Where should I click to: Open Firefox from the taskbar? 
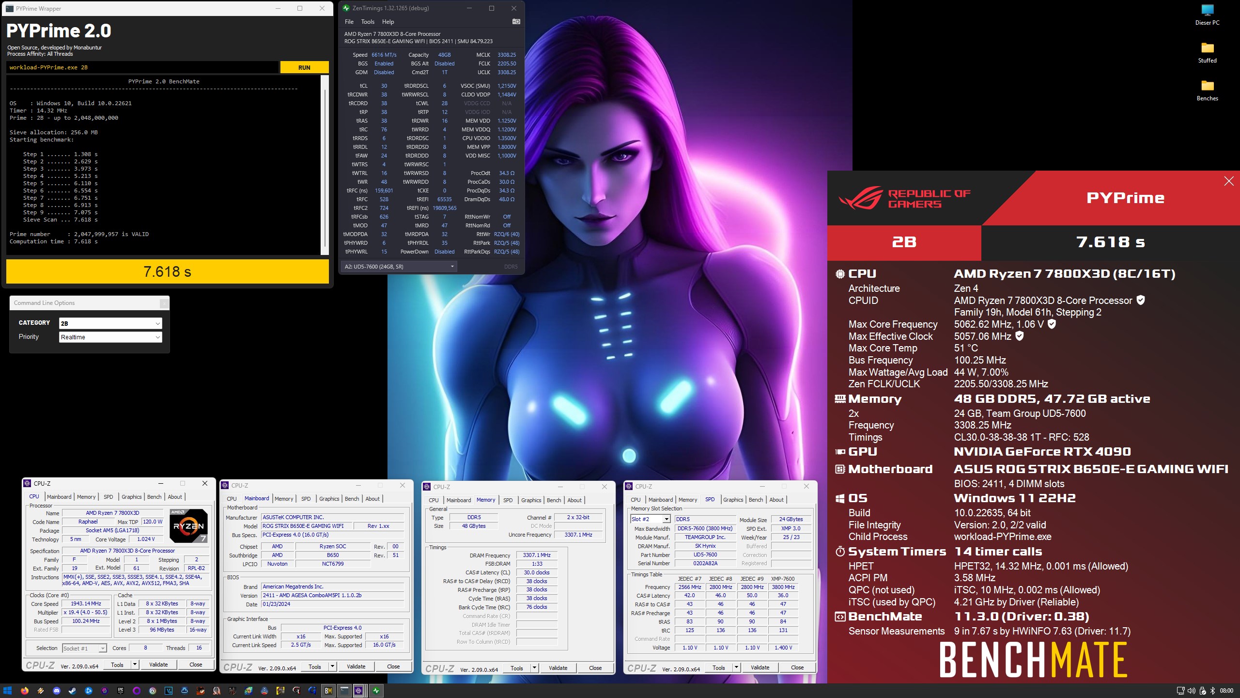pos(24,691)
